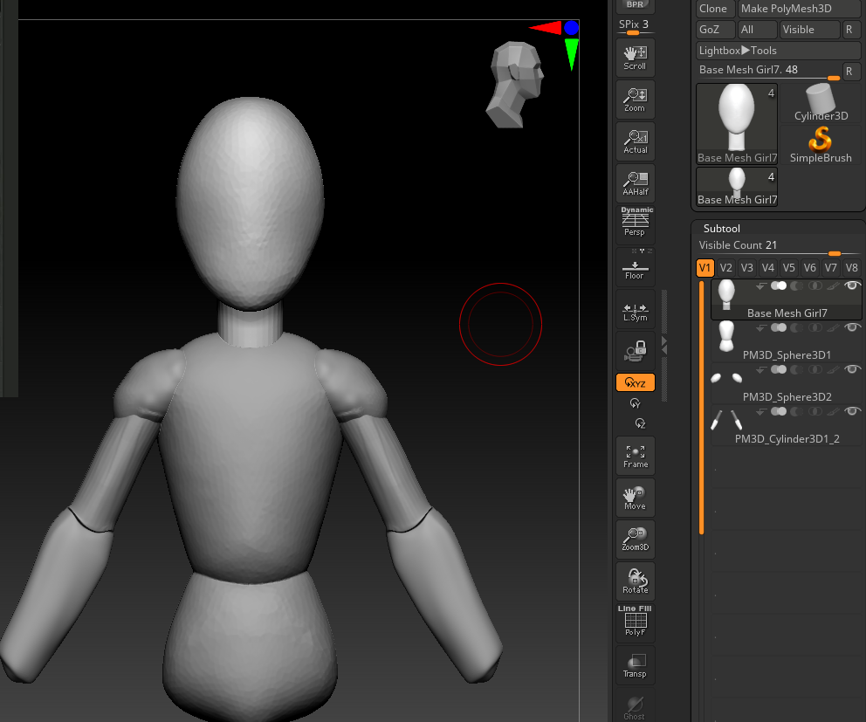866x722 pixels.
Task: Click the Frame mesh icon
Action: 635,456
